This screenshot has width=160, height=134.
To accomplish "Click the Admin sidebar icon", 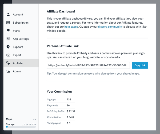I will pyautogui.click(x=8, y=71).
